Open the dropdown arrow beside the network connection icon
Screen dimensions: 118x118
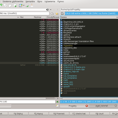coord(24,5)
